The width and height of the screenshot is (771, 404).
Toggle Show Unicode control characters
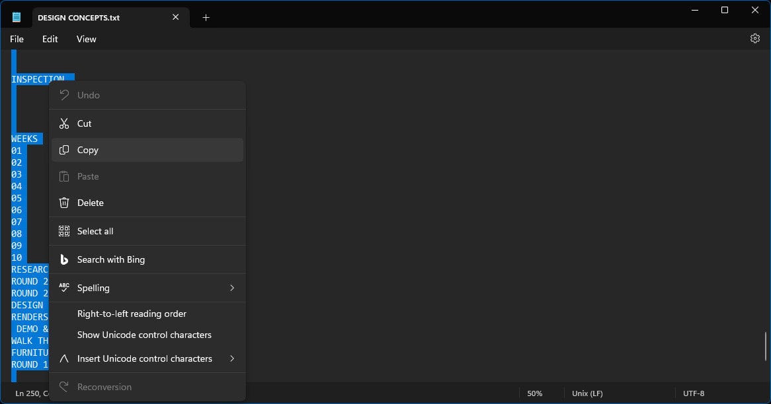pos(144,335)
